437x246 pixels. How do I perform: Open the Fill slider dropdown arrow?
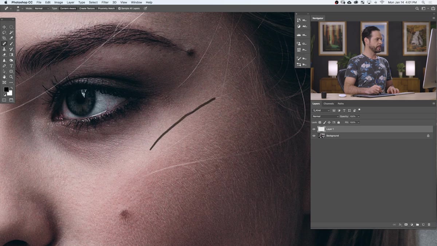coord(358,122)
